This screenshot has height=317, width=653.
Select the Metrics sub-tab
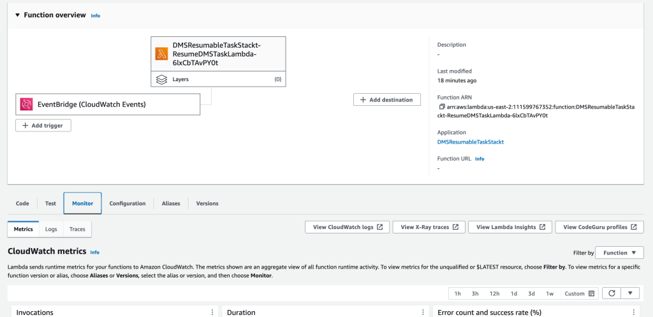pos(24,229)
